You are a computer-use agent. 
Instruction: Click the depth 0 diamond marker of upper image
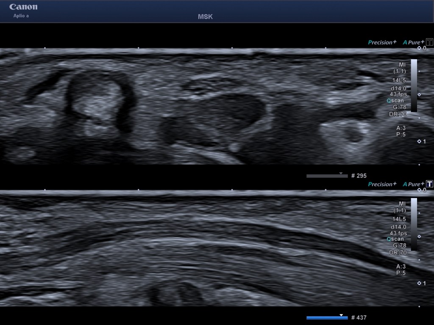pyautogui.click(x=419, y=48)
